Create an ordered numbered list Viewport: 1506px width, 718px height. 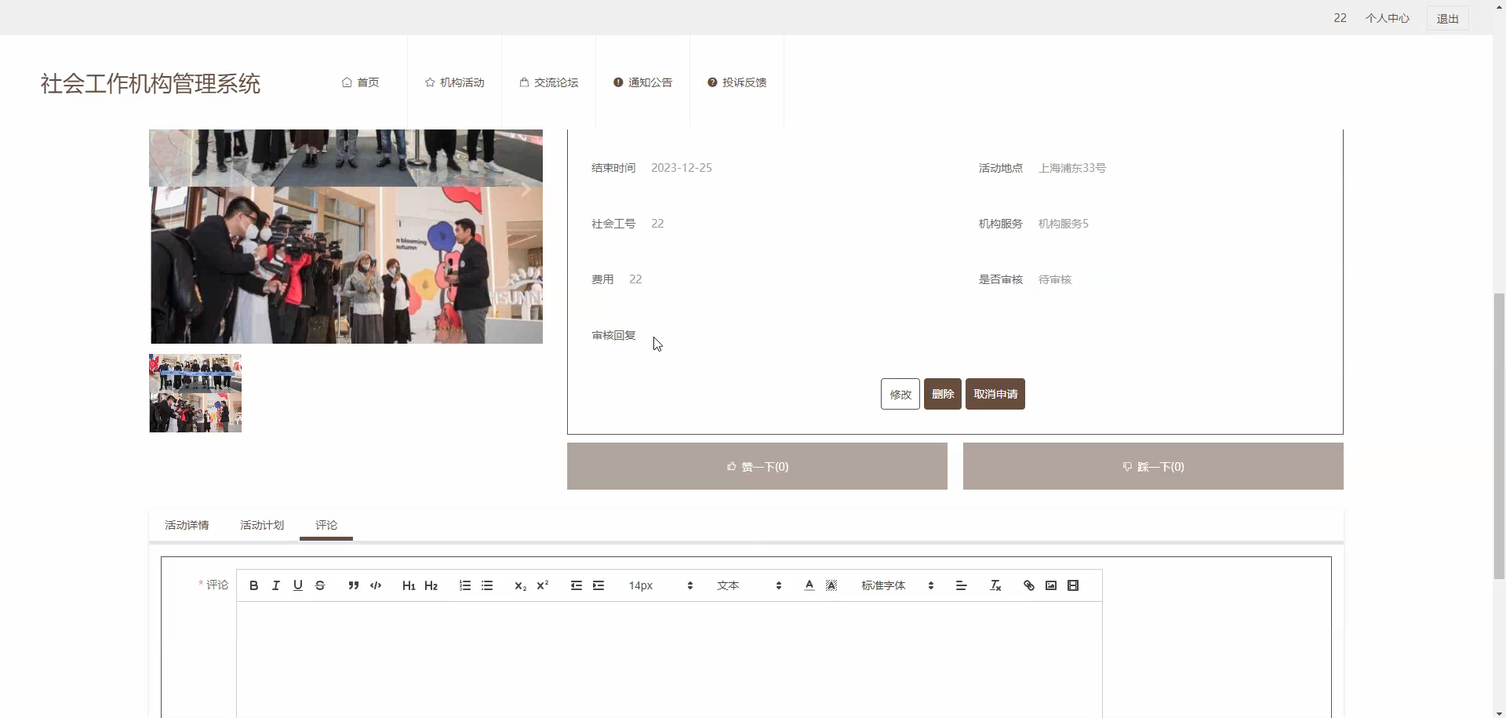tap(465, 585)
